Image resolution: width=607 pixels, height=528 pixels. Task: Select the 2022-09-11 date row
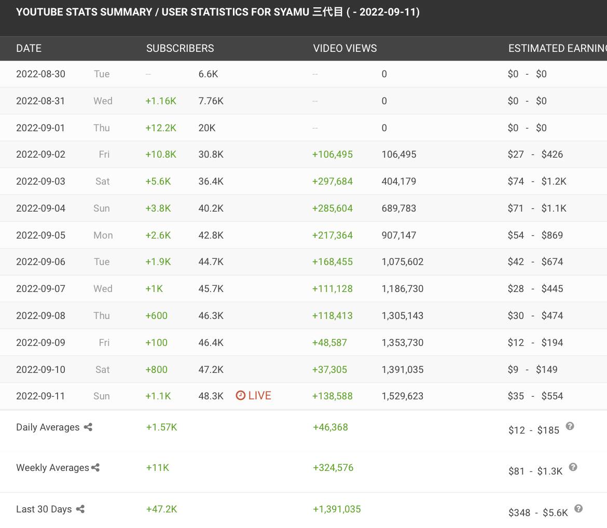click(x=40, y=396)
